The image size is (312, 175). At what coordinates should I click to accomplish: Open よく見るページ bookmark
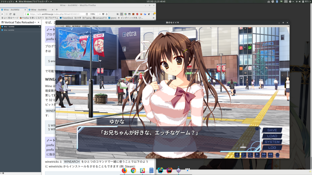tap(10, 18)
